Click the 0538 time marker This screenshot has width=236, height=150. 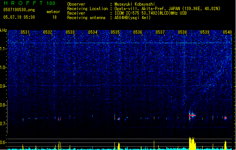click(x=182, y=32)
